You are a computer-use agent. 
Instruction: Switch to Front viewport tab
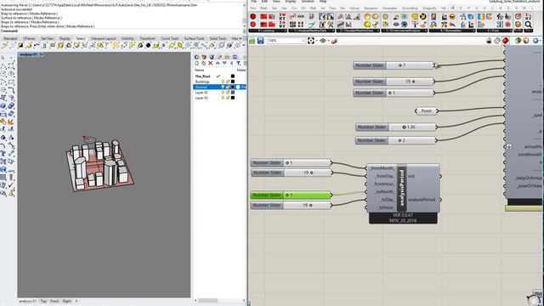click(54, 301)
